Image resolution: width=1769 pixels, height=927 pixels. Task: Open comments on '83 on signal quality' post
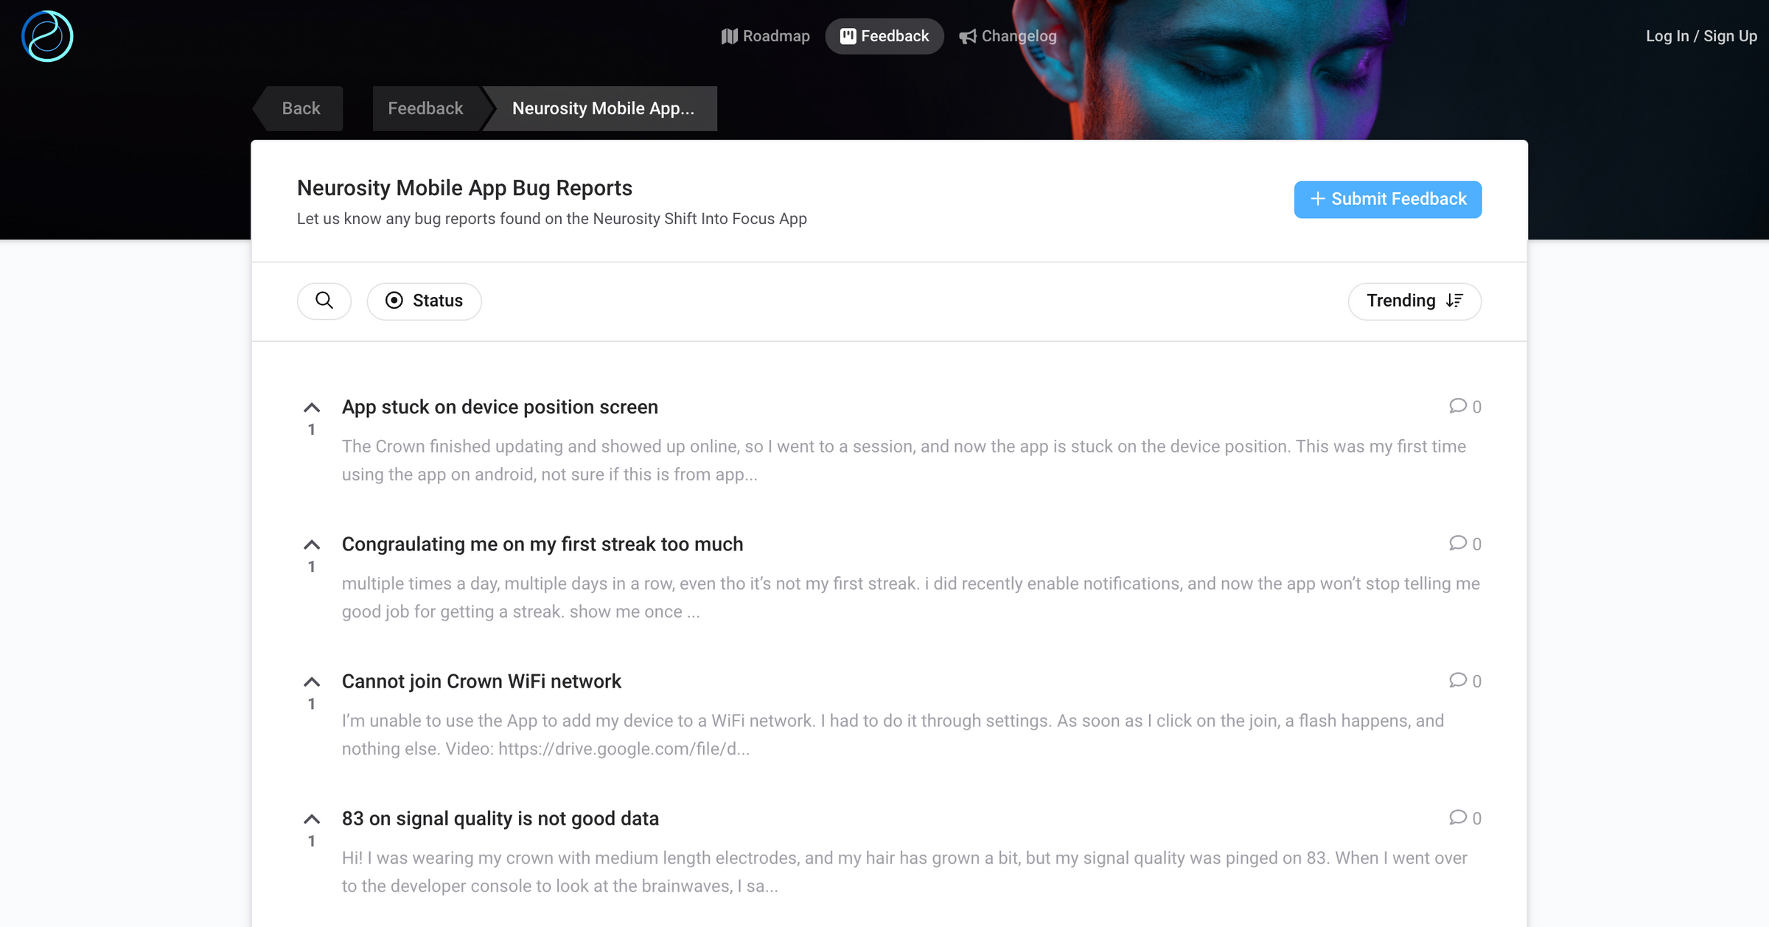tap(1464, 817)
